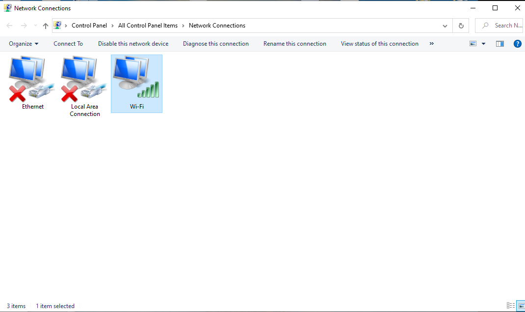Switch to Details view in status bar

[510, 306]
